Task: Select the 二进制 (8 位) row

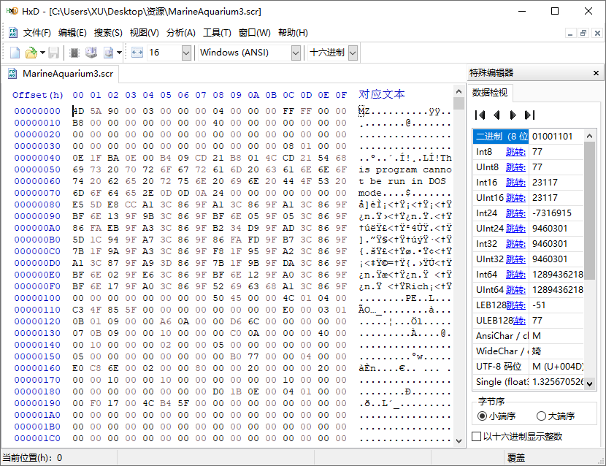Action: (528, 137)
